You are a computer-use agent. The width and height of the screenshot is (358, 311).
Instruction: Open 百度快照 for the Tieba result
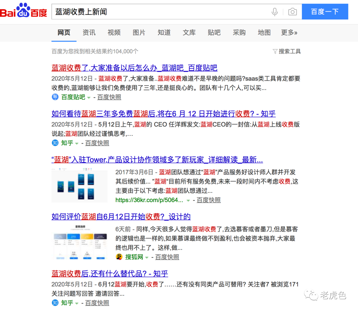pyautogui.click(x=109, y=97)
